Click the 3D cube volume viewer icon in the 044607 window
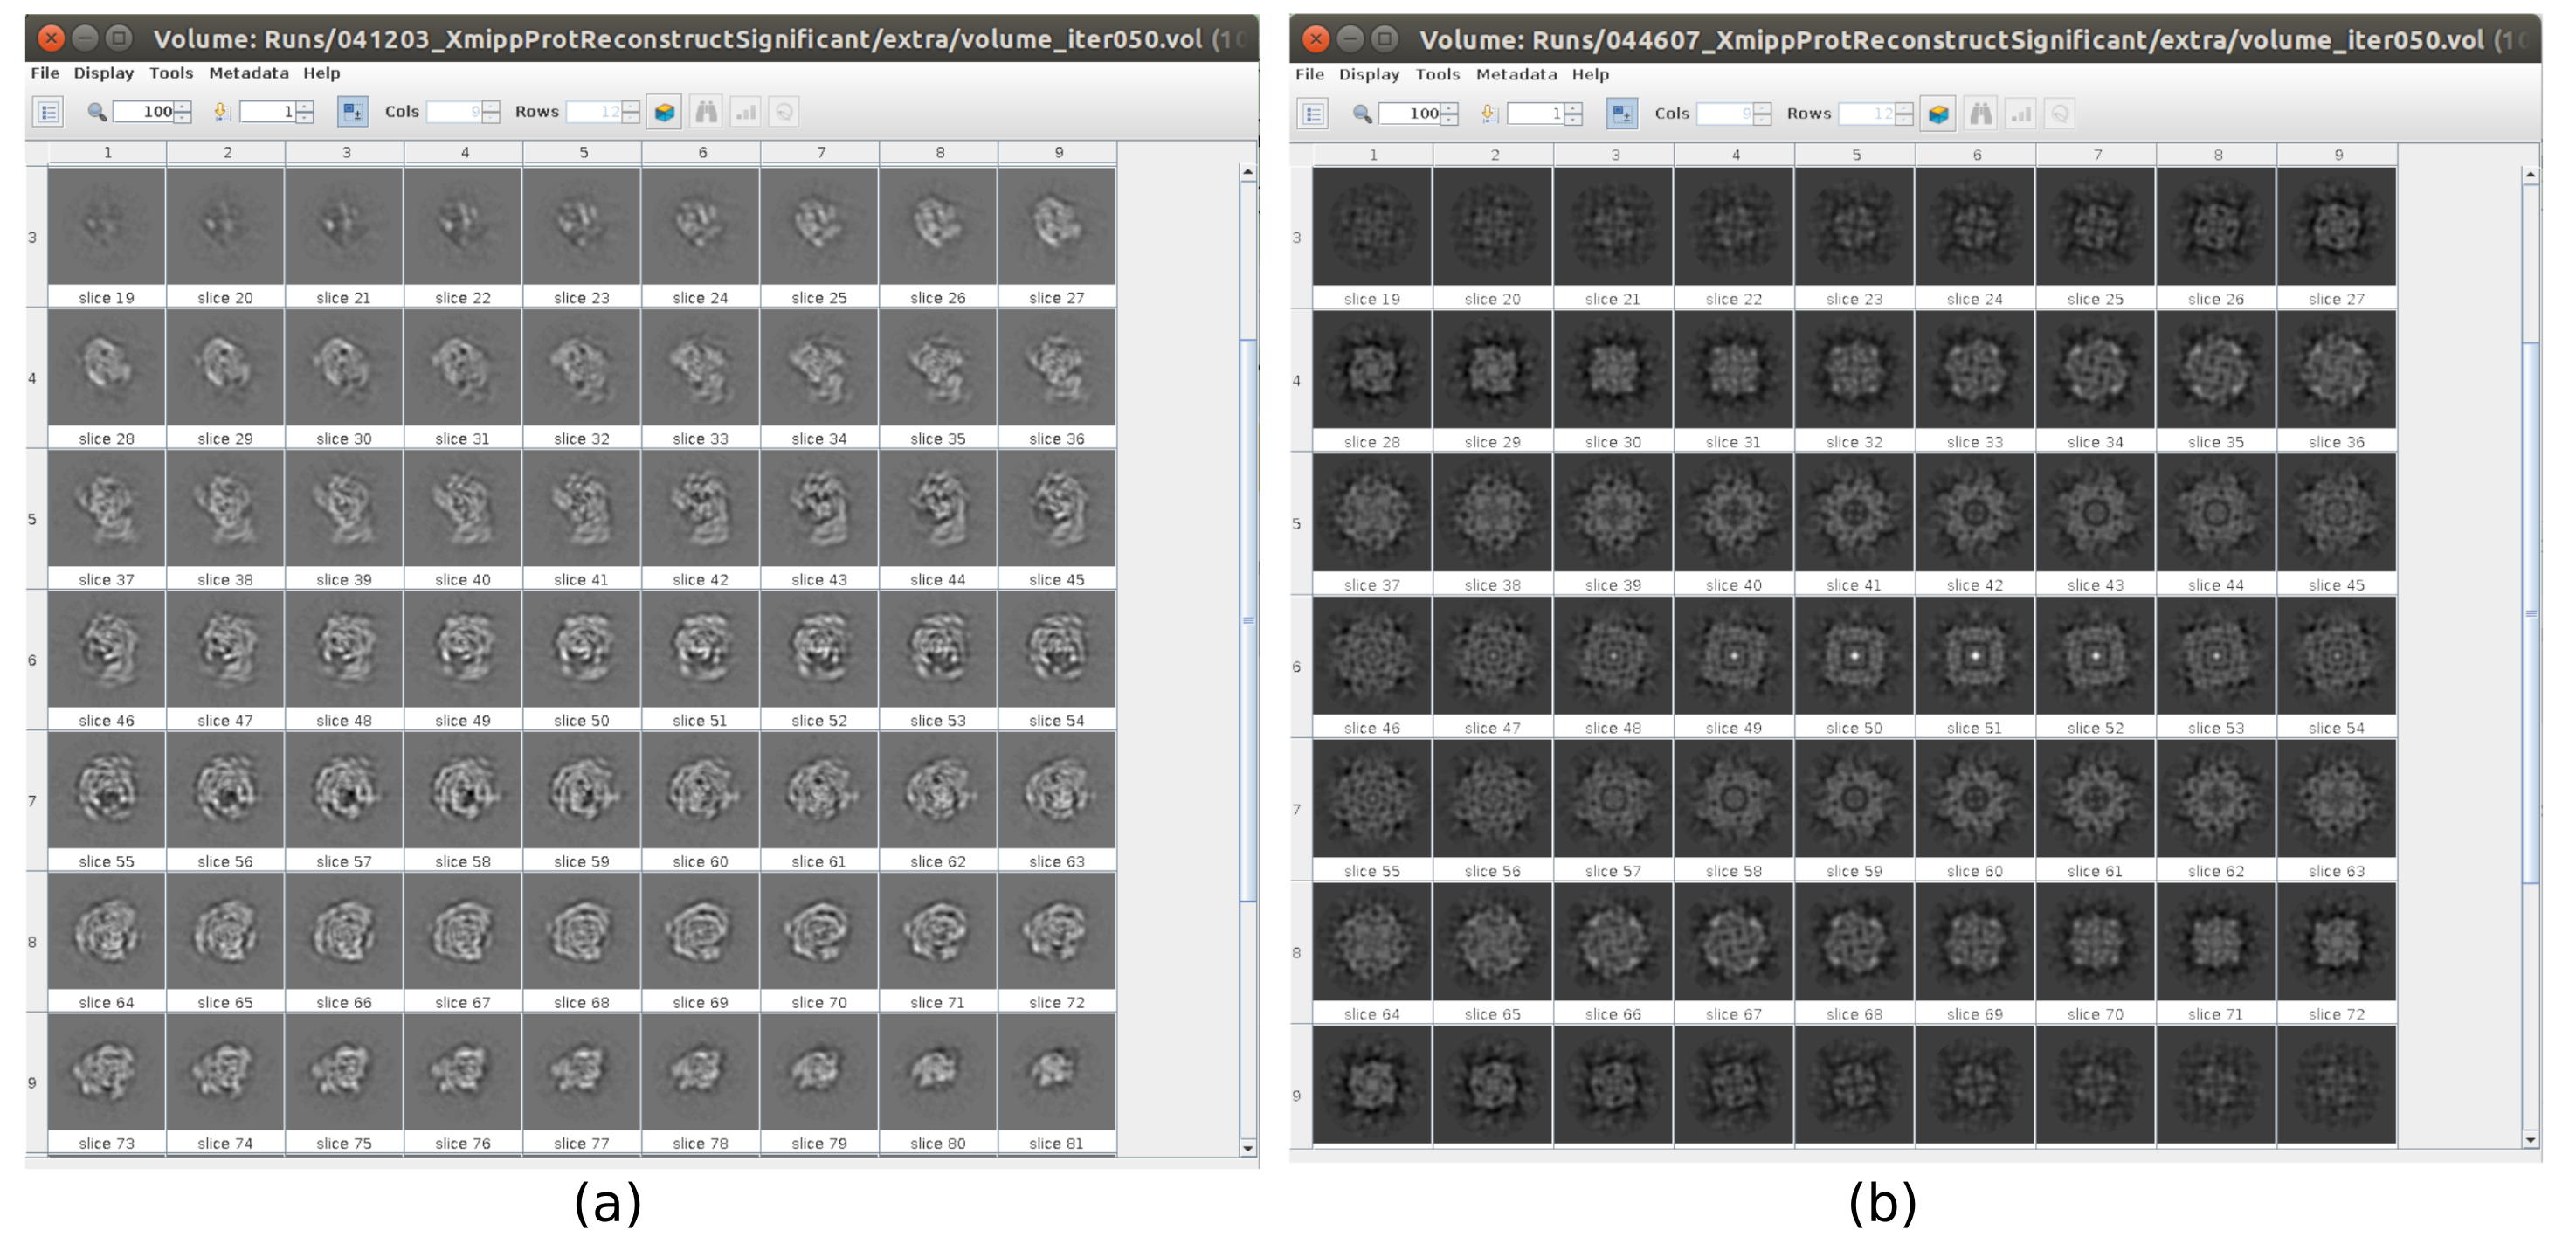 pos(1938,114)
